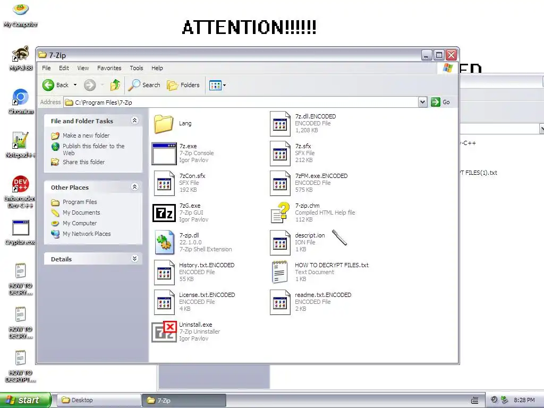
Task: Toggle the Folders pane button
Action: coord(183,85)
